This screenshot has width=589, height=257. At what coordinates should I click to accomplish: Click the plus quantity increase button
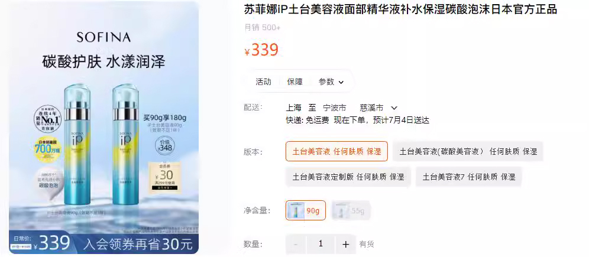pyautogui.click(x=345, y=244)
